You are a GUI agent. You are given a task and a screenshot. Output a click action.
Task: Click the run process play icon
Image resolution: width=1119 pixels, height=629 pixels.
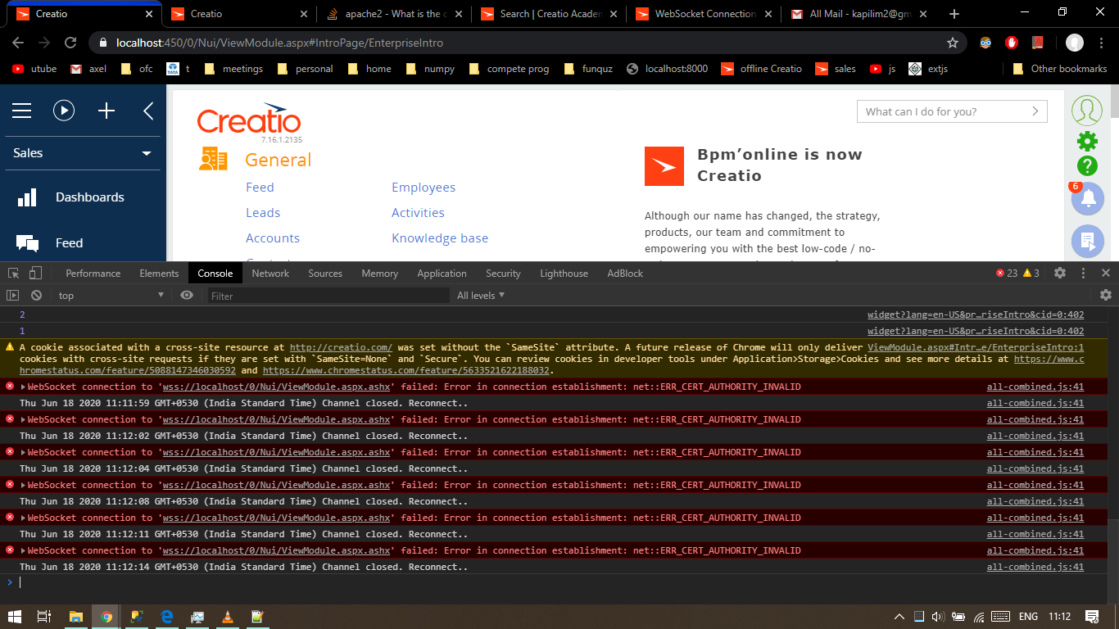point(64,111)
